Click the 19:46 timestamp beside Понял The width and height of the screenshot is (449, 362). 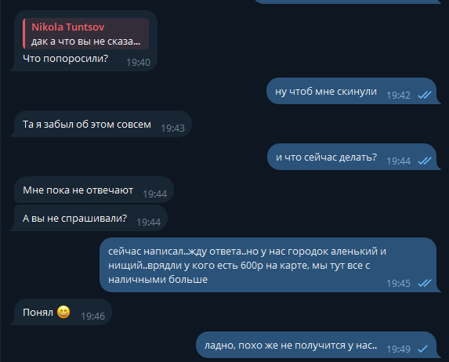[92, 317]
